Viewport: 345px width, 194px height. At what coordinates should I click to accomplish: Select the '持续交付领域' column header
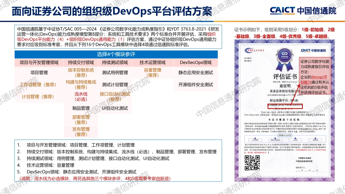pos(81,63)
